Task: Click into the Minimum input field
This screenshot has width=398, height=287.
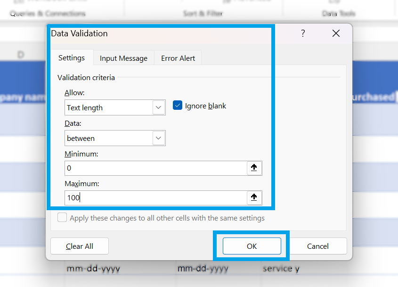Action: coord(155,168)
